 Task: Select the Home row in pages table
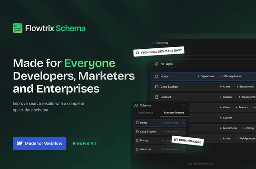click(204, 76)
